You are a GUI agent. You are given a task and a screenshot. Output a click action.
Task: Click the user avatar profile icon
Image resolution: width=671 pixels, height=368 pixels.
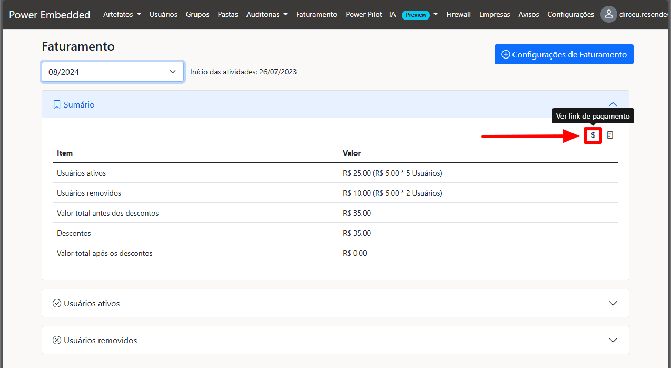(608, 14)
